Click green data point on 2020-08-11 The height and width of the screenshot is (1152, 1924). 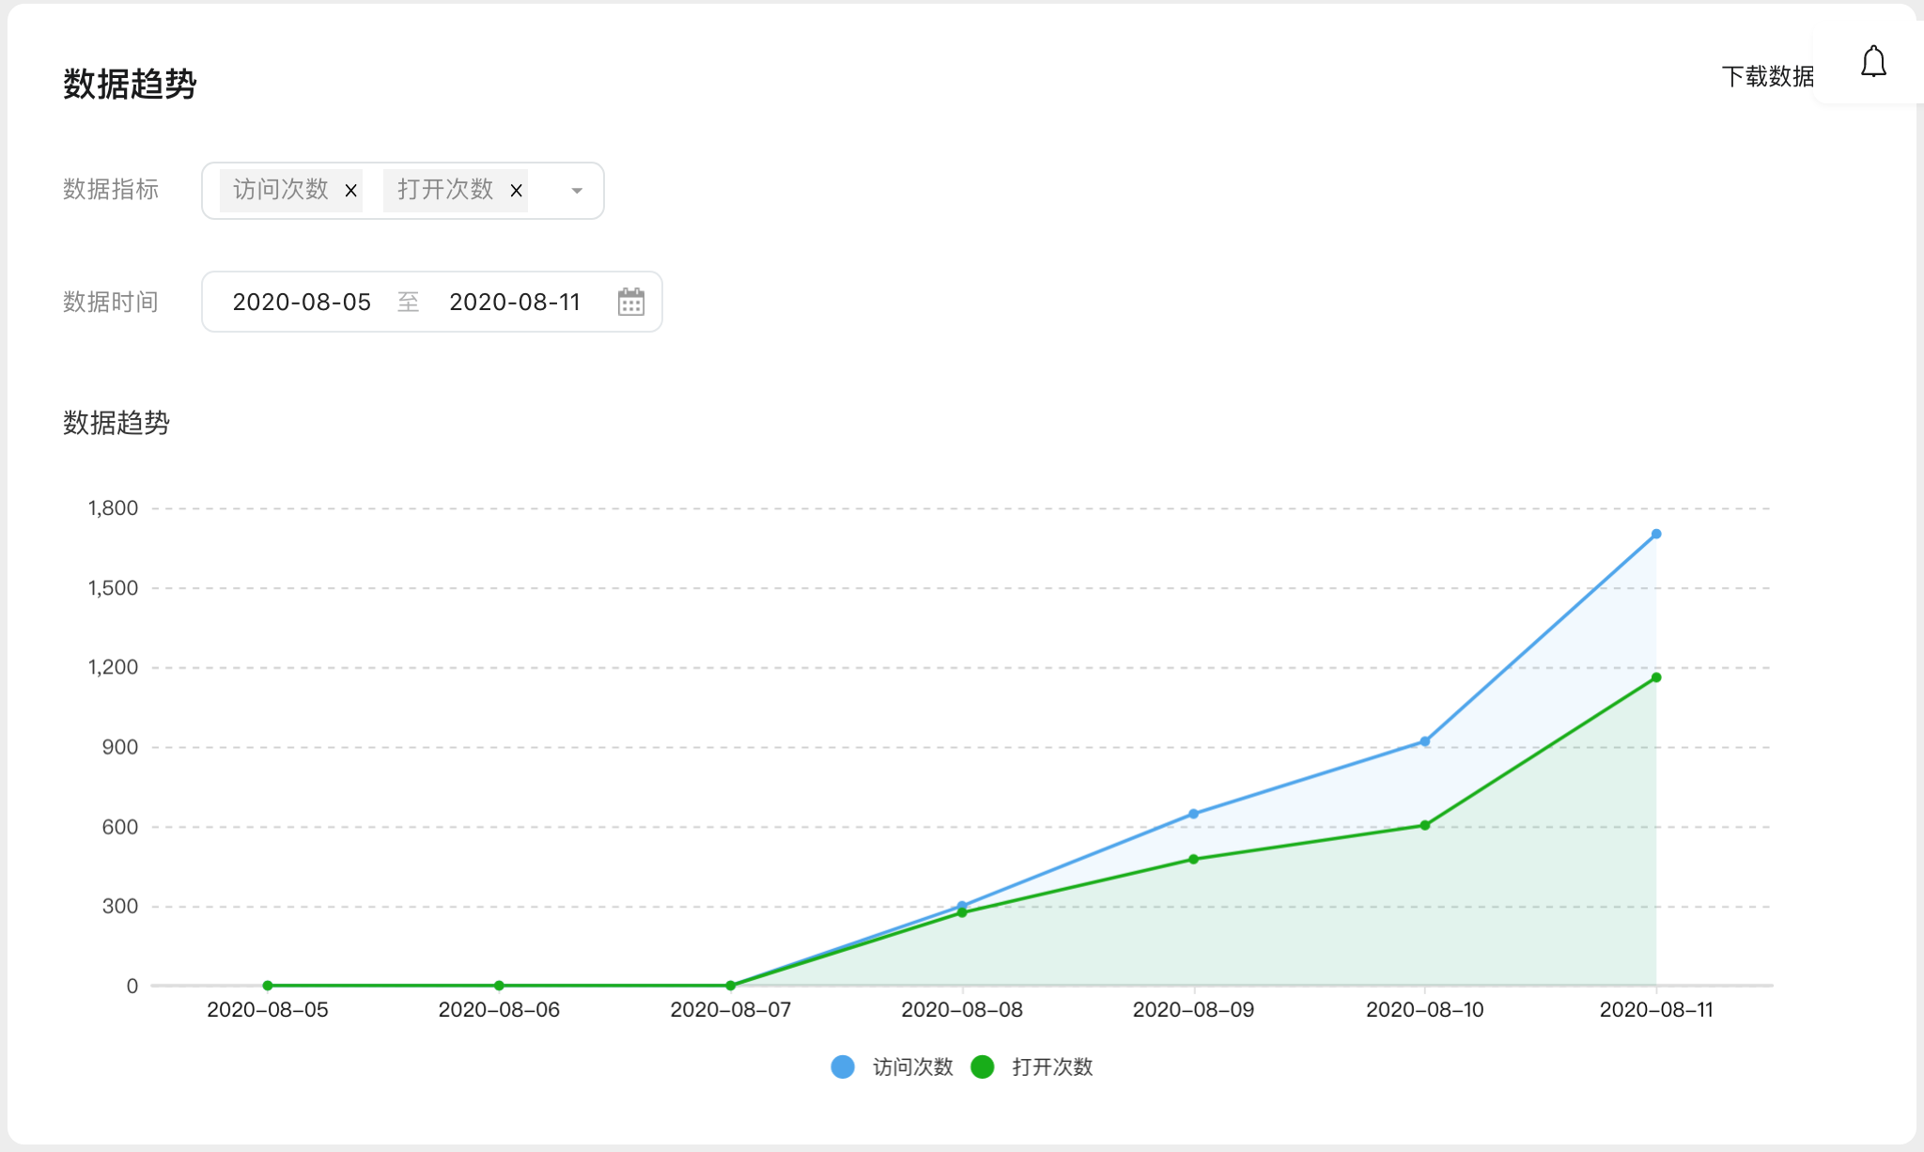pos(1656,677)
